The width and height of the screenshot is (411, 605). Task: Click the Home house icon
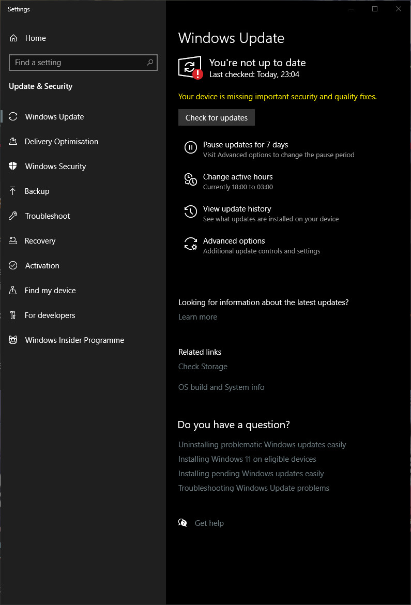[x=13, y=38]
